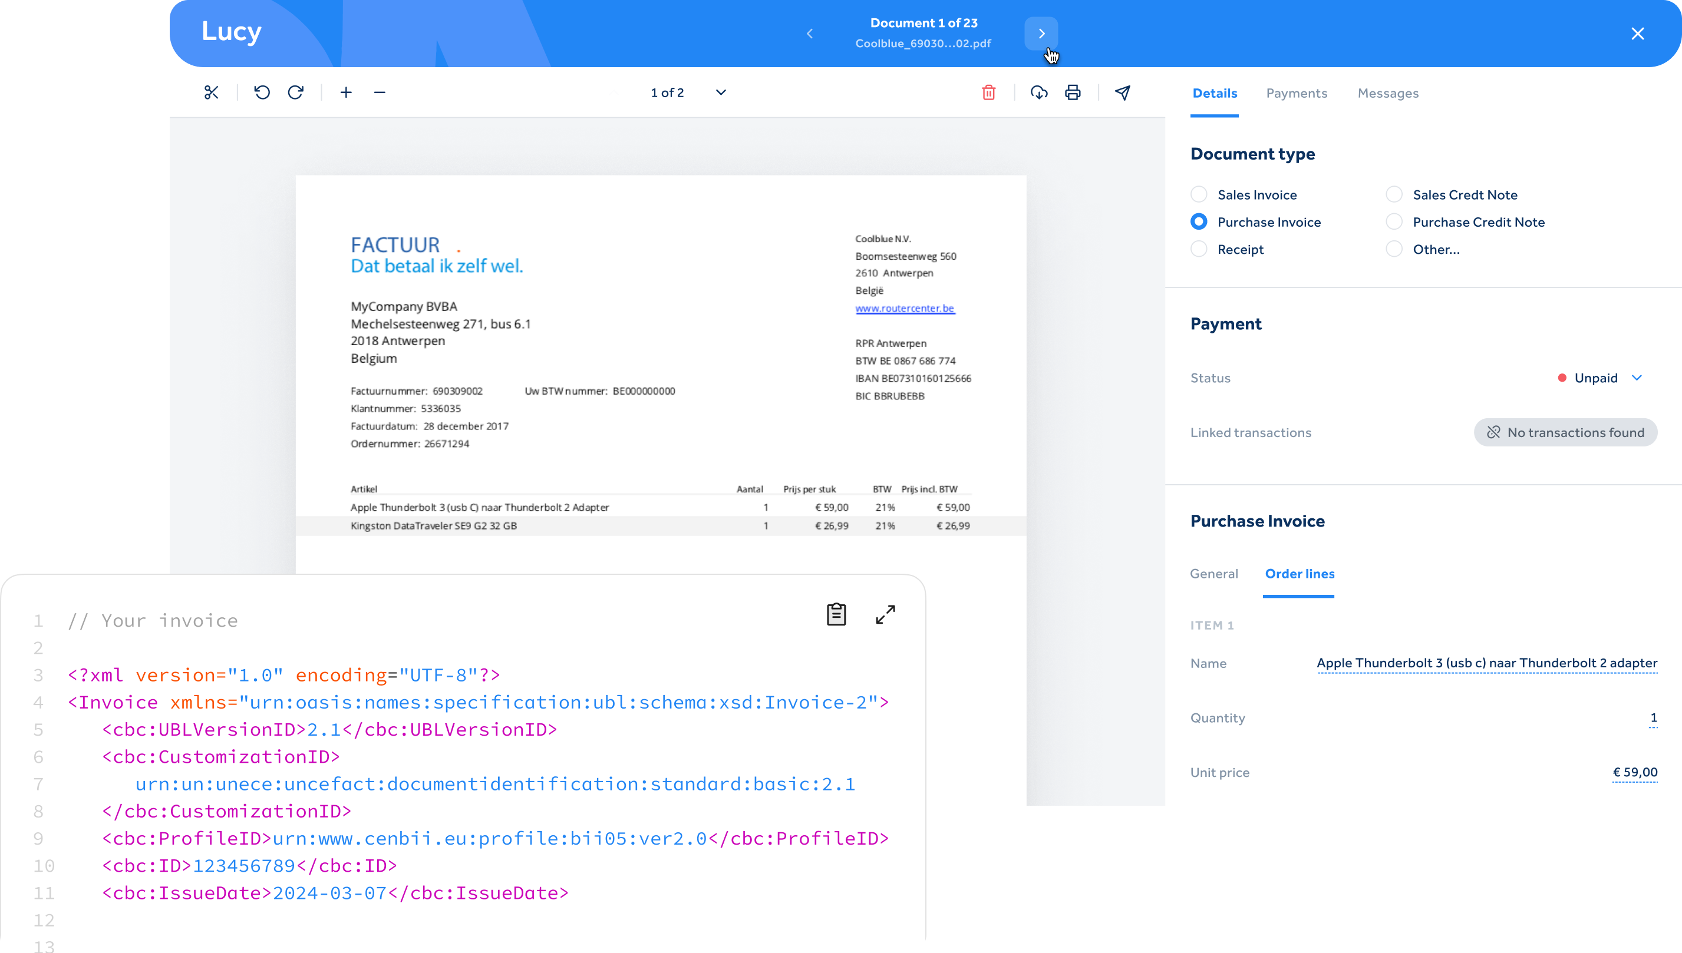
Task: Open the Unpaid status dropdown
Action: (1600, 378)
